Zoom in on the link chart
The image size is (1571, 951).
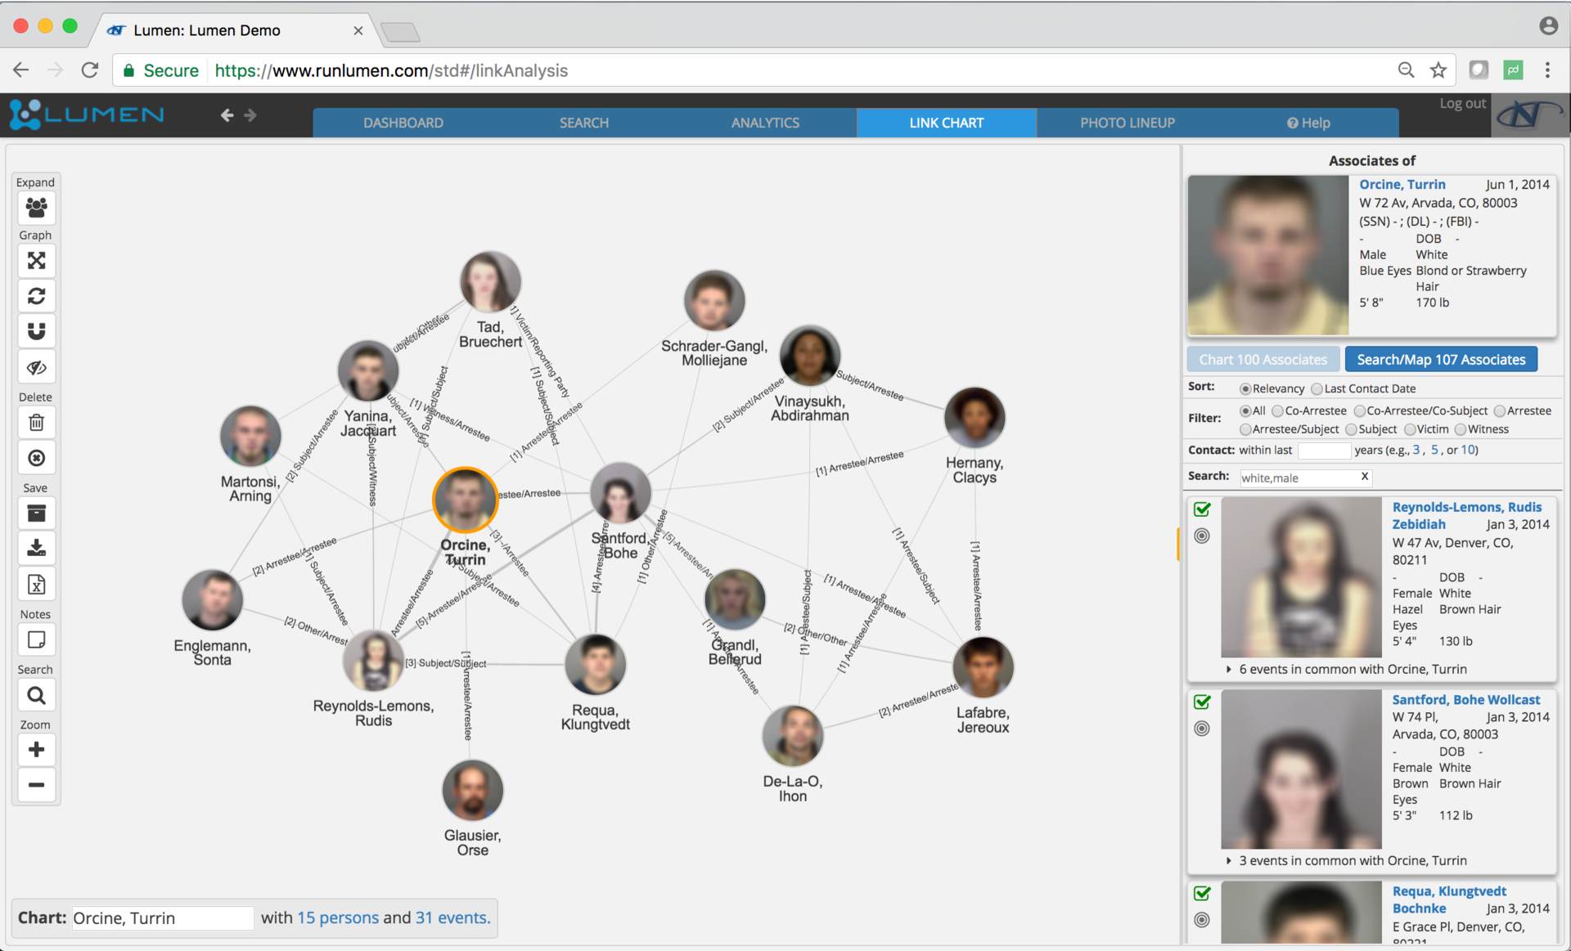36,750
